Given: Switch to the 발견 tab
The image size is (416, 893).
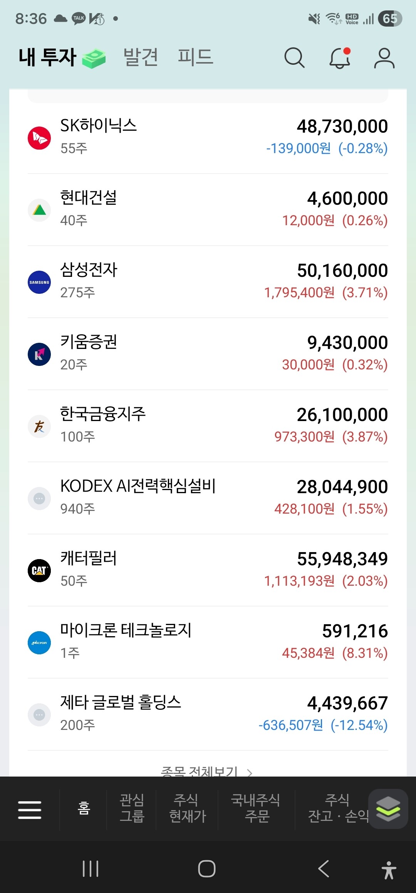Looking at the screenshot, I should coord(141,57).
